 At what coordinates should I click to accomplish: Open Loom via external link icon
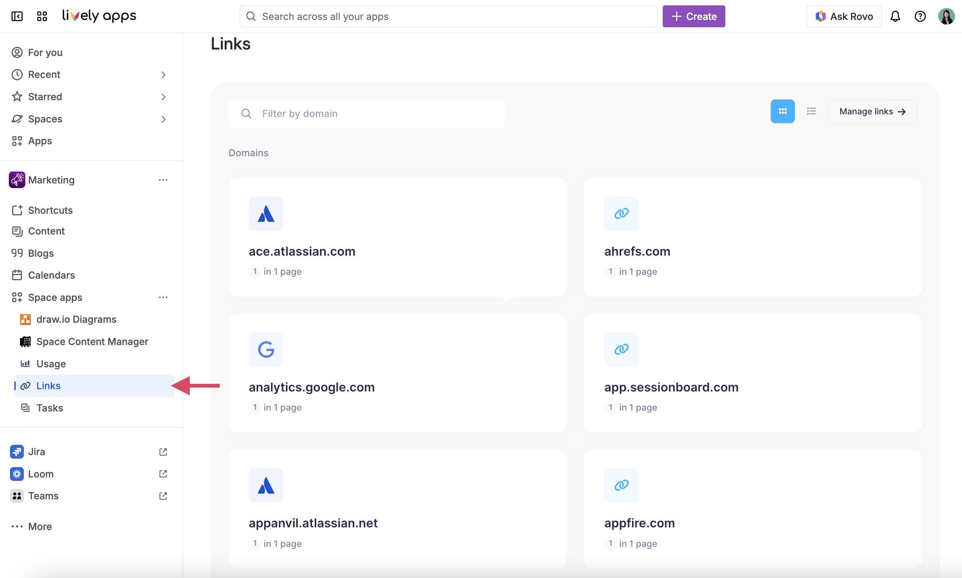point(163,474)
